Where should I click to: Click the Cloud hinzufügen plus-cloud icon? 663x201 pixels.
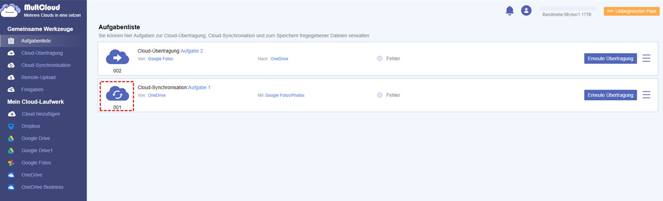pyautogui.click(x=11, y=114)
